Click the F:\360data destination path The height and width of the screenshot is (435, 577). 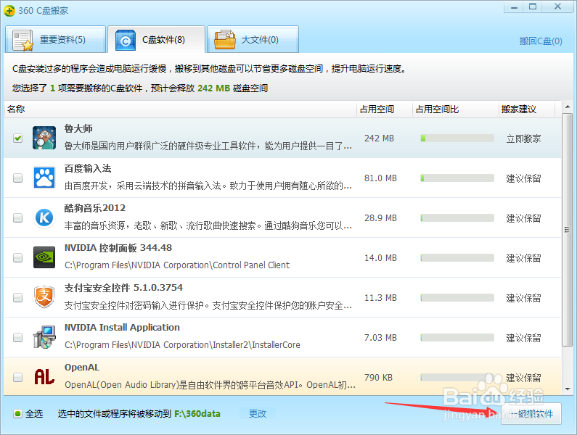point(197,414)
